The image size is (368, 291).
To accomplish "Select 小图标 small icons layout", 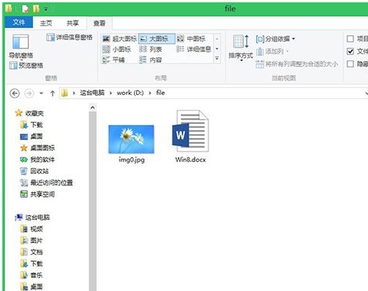I will pos(117,49).
